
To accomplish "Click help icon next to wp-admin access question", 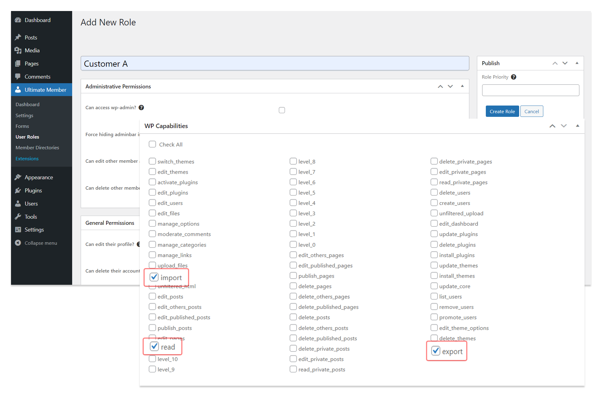I will tap(141, 107).
